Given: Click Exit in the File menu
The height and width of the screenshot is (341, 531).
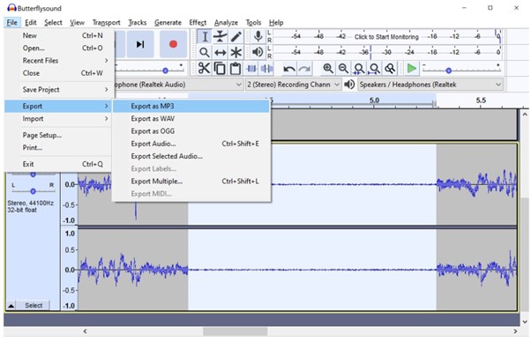Looking at the screenshot, I should (x=59, y=164).
